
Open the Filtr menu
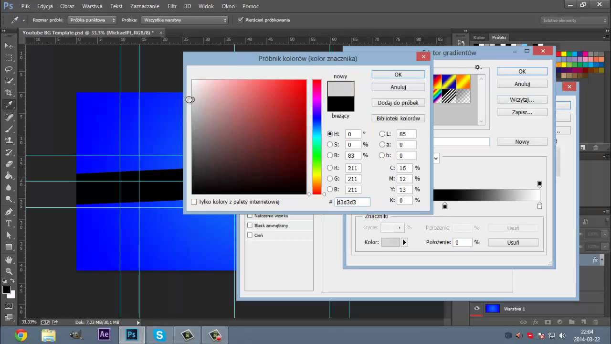pos(172,6)
